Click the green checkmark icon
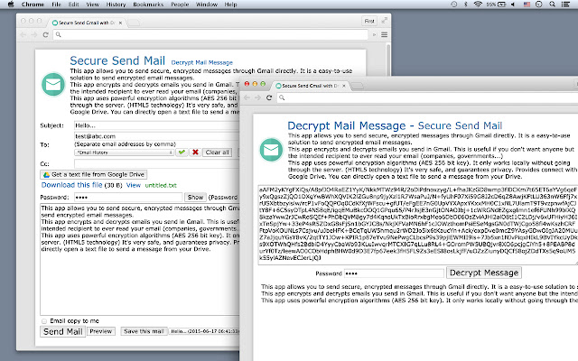Image resolution: width=578 pixels, height=361 pixels. (182, 153)
